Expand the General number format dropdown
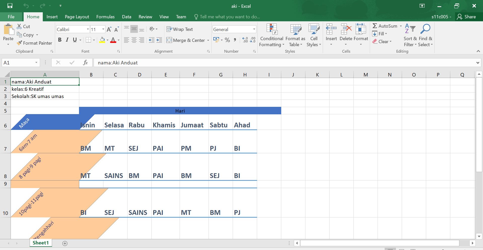The height and width of the screenshot is (250, 483). click(254, 29)
